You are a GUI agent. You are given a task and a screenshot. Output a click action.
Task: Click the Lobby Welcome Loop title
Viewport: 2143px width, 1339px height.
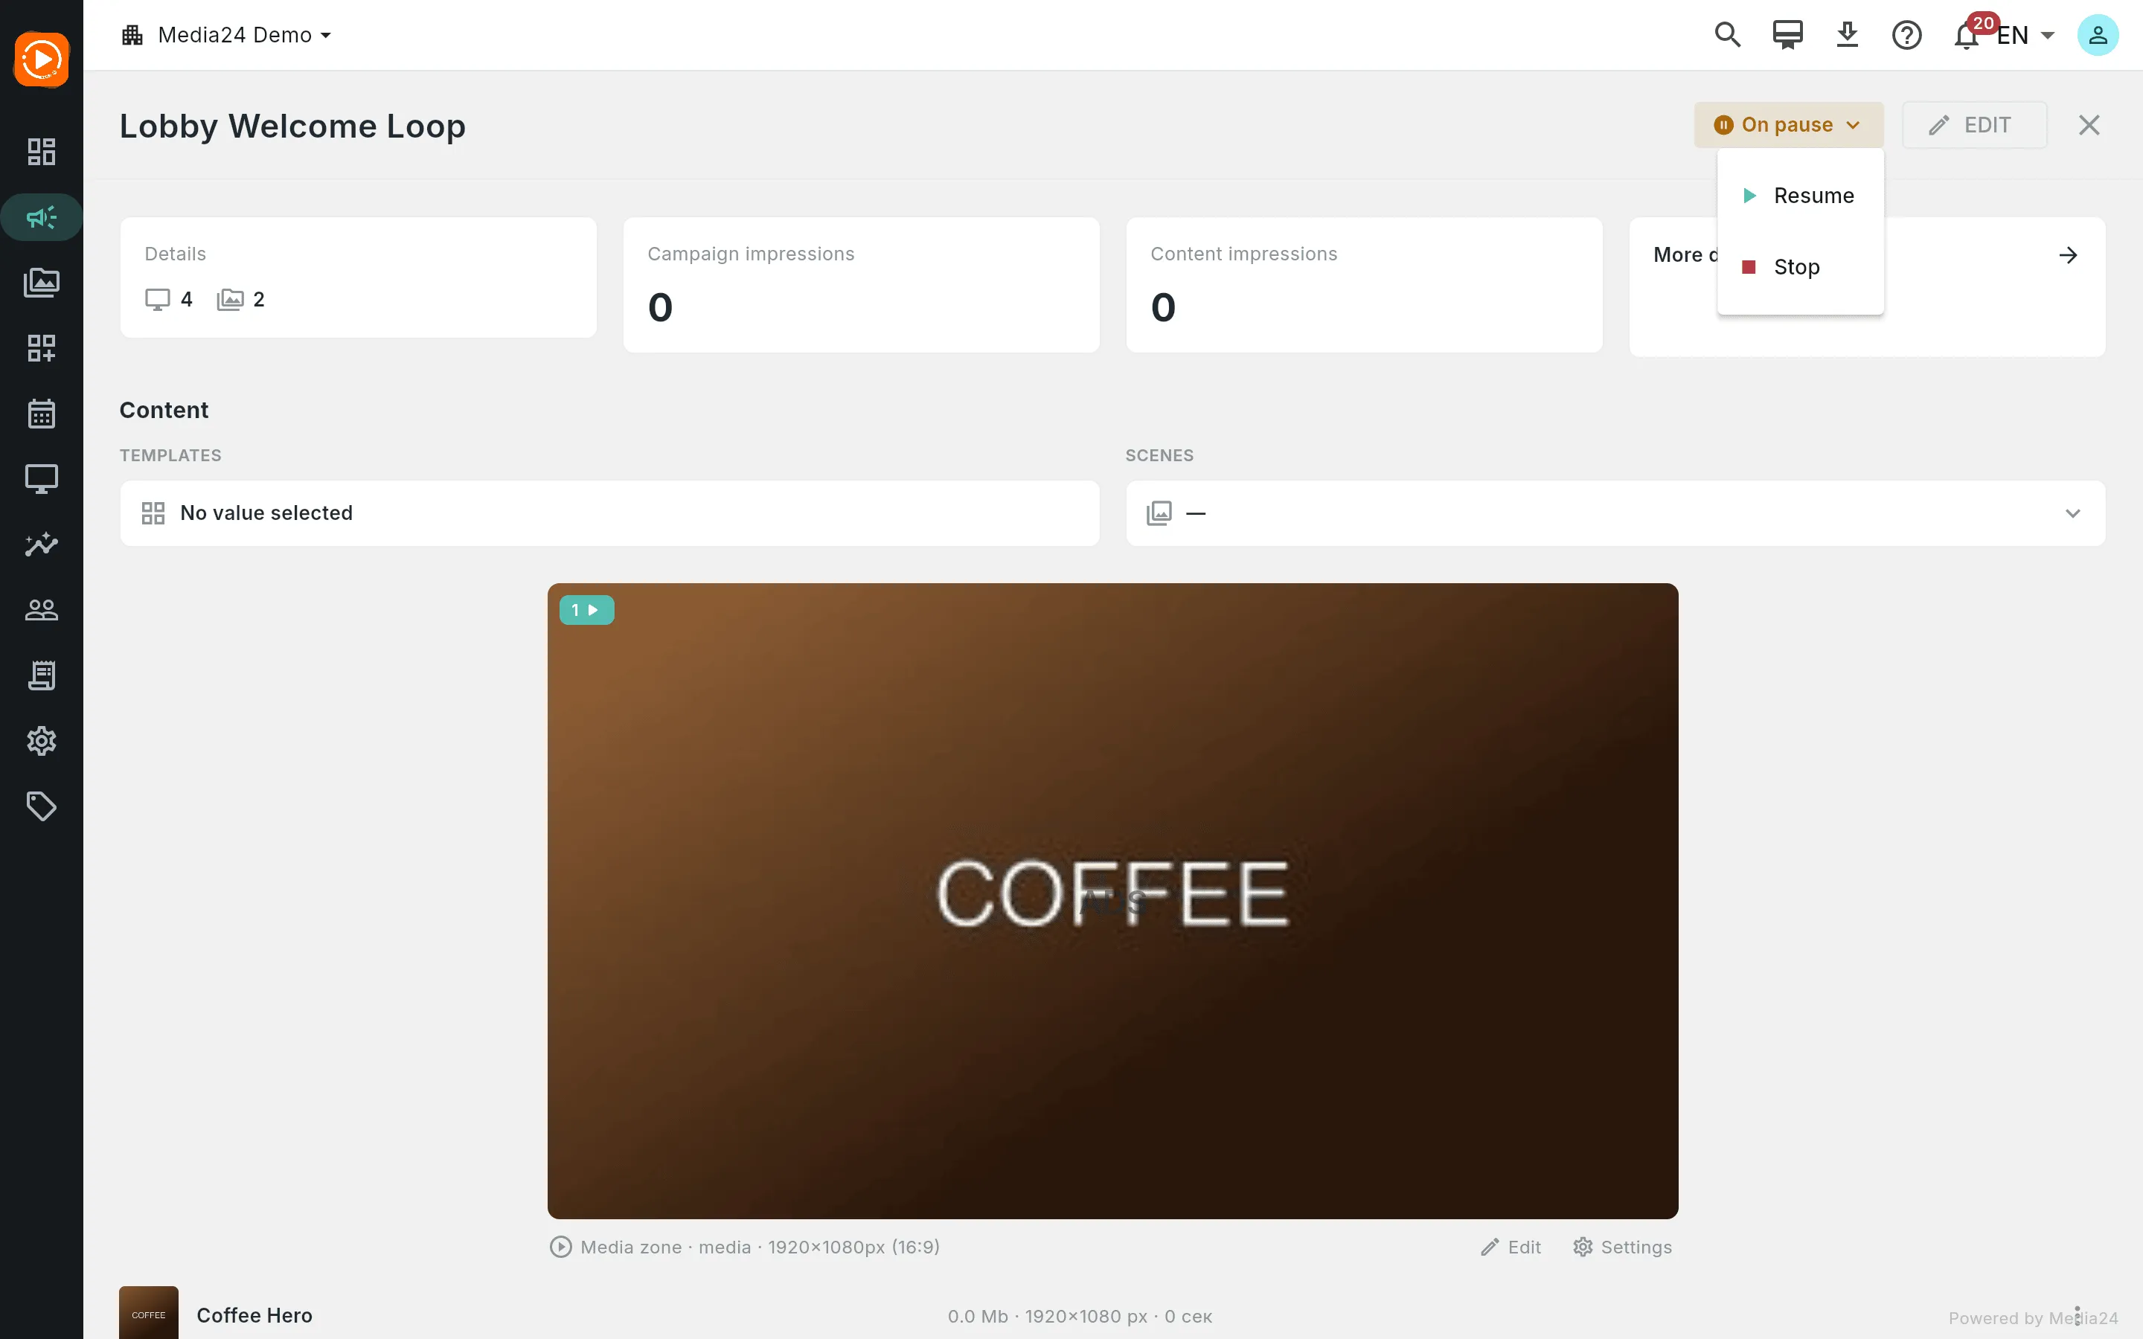coord(292,126)
